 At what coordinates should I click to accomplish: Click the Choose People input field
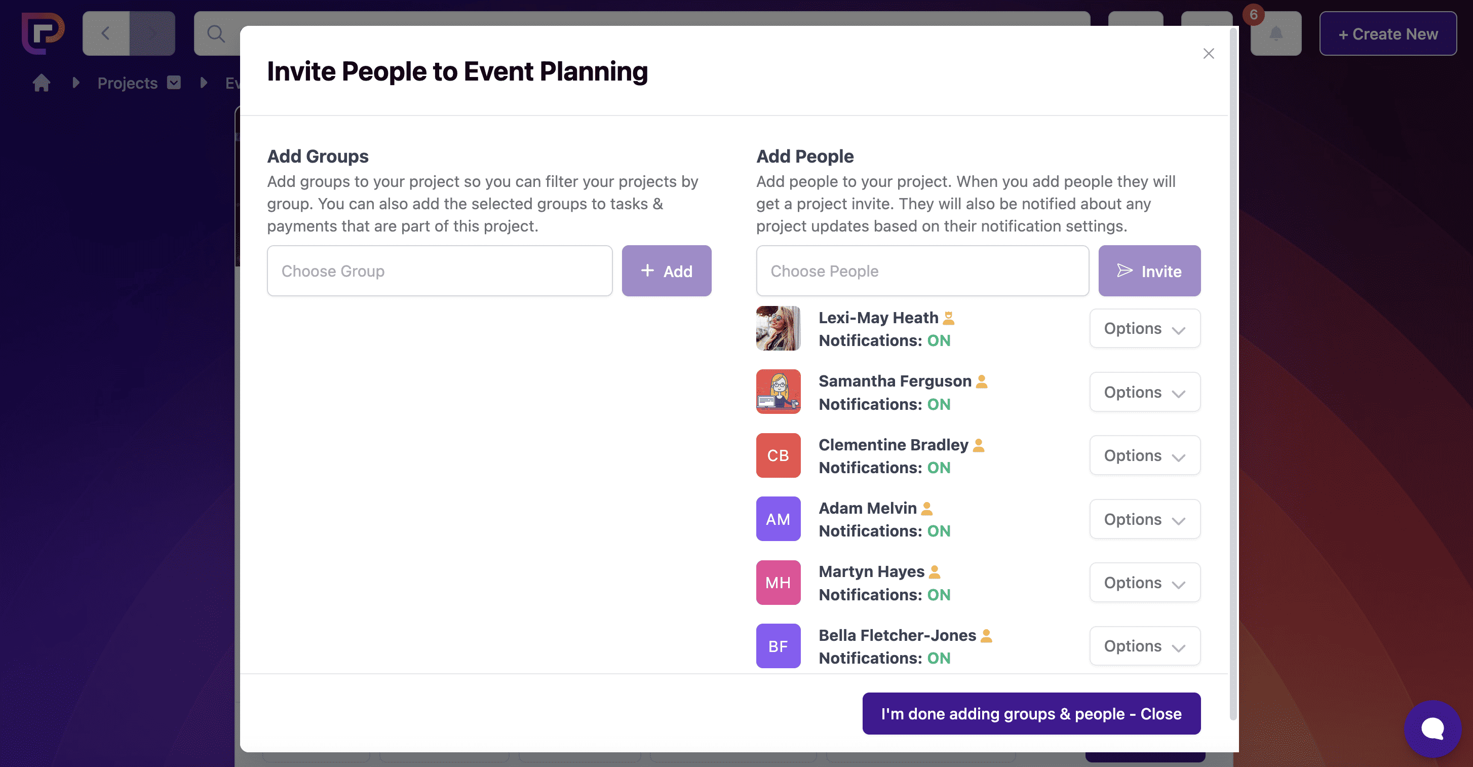pos(922,271)
